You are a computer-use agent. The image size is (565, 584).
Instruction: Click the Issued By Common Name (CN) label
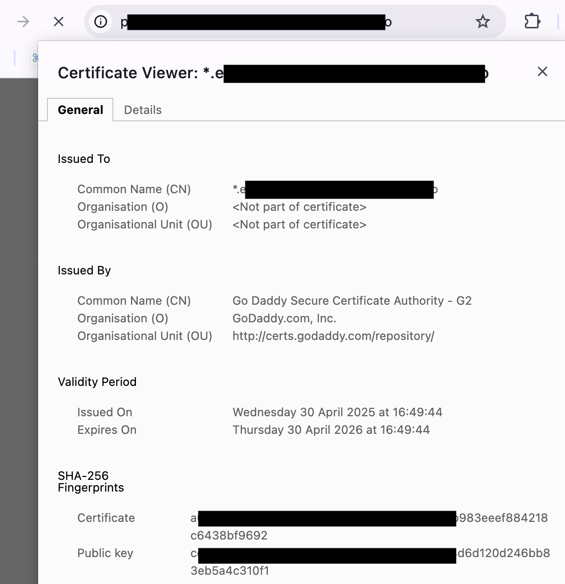[134, 301]
